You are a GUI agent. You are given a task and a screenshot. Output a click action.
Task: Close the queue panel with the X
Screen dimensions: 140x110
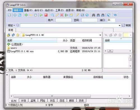(x=7, y=75)
